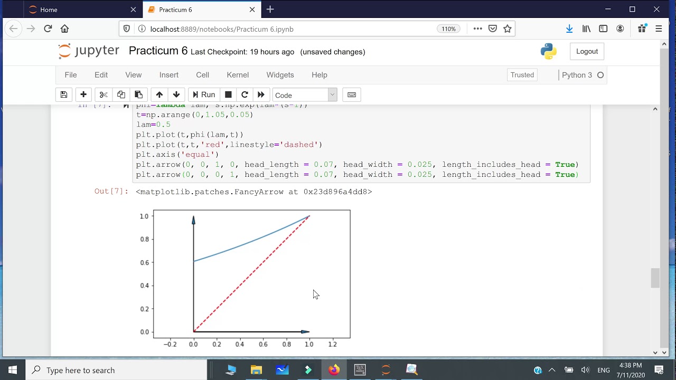Open the Firefox library icon
The height and width of the screenshot is (380, 676).
[586, 29]
